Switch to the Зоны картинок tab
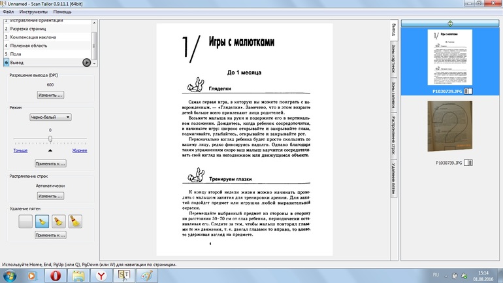 [393, 60]
